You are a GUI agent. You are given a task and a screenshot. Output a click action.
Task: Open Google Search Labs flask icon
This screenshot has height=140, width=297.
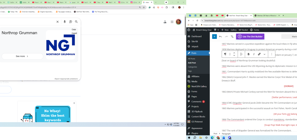pyautogui.click(x=165, y=22)
